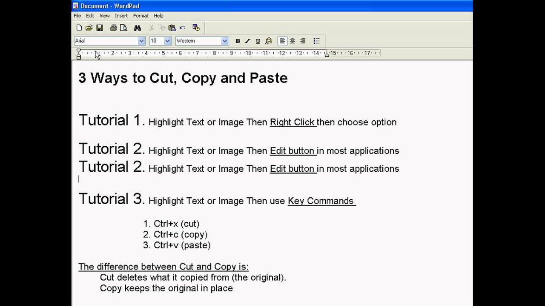Image resolution: width=545 pixels, height=306 pixels.
Task: Click the 'Ctrl+x (cut)' list line
Action: coord(171,224)
